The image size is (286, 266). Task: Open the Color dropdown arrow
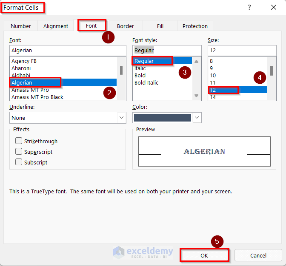197,118
